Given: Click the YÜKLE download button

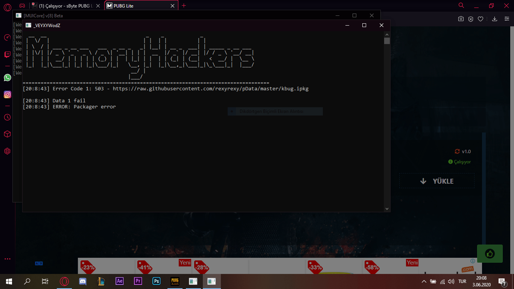Looking at the screenshot, I should click(437, 181).
